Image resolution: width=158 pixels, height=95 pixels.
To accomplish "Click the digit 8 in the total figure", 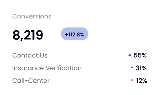I will (x=16, y=35).
